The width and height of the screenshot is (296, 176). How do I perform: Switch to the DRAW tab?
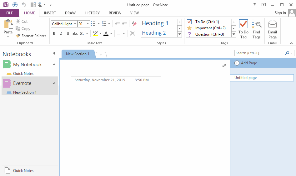70,13
